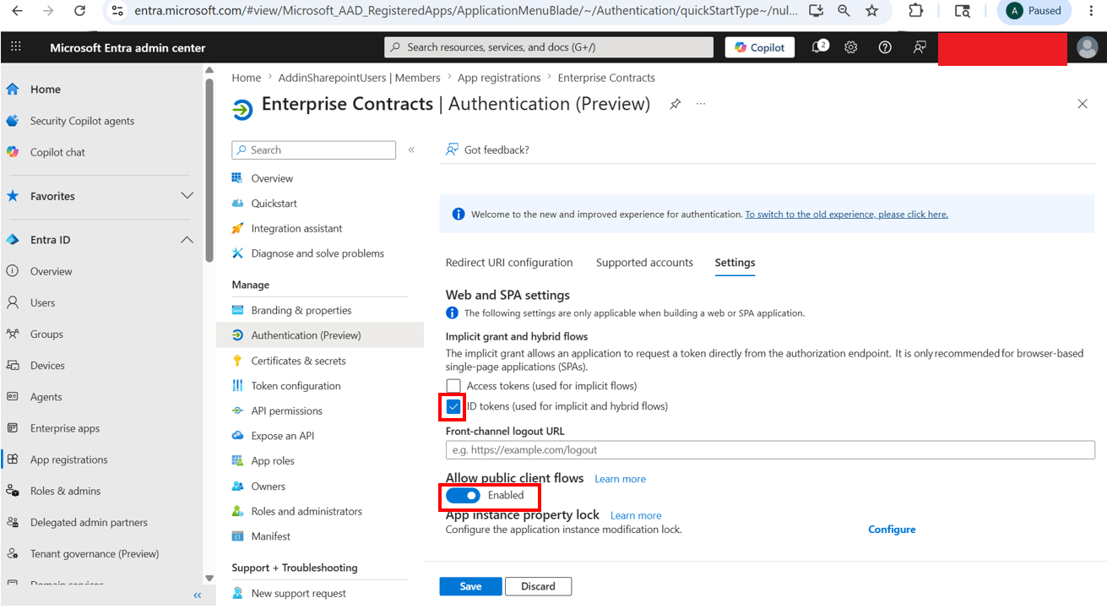Open App roles
Image resolution: width=1107 pixels, height=609 pixels.
pos(272,461)
